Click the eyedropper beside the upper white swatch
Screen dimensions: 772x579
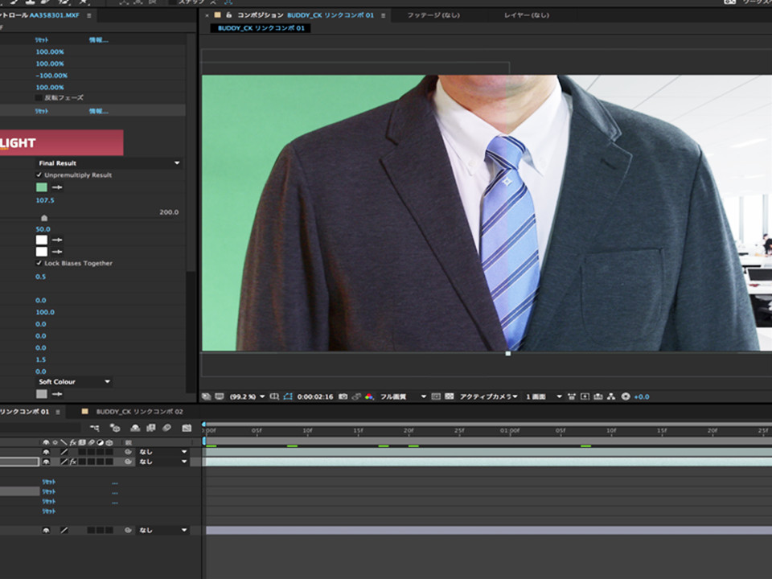coord(57,240)
